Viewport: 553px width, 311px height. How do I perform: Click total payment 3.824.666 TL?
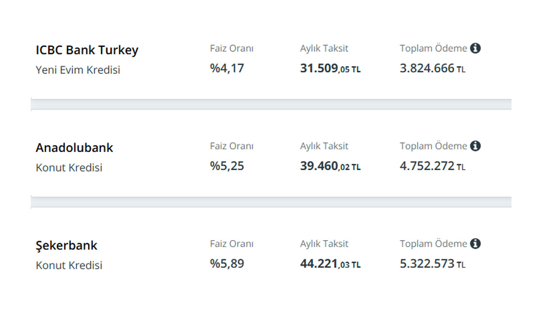click(433, 68)
